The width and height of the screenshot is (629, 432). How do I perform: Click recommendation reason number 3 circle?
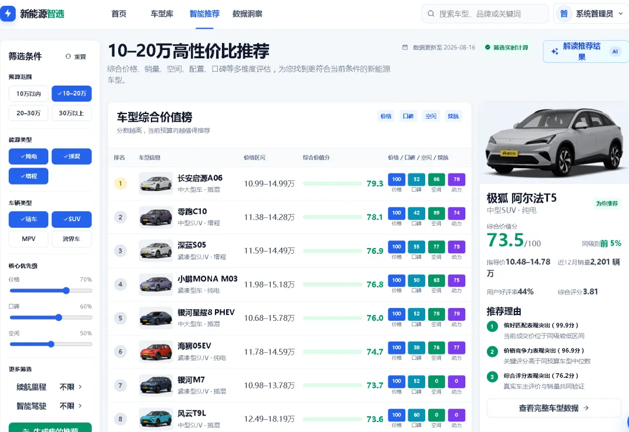tap(492, 377)
